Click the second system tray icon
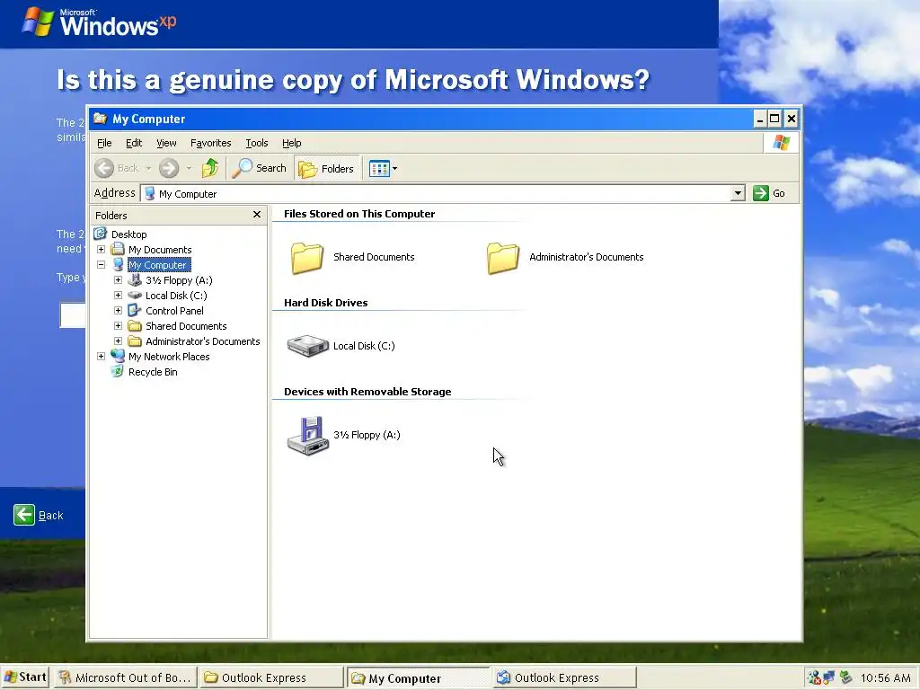The width and height of the screenshot is (920, 690). click(829, 677)
